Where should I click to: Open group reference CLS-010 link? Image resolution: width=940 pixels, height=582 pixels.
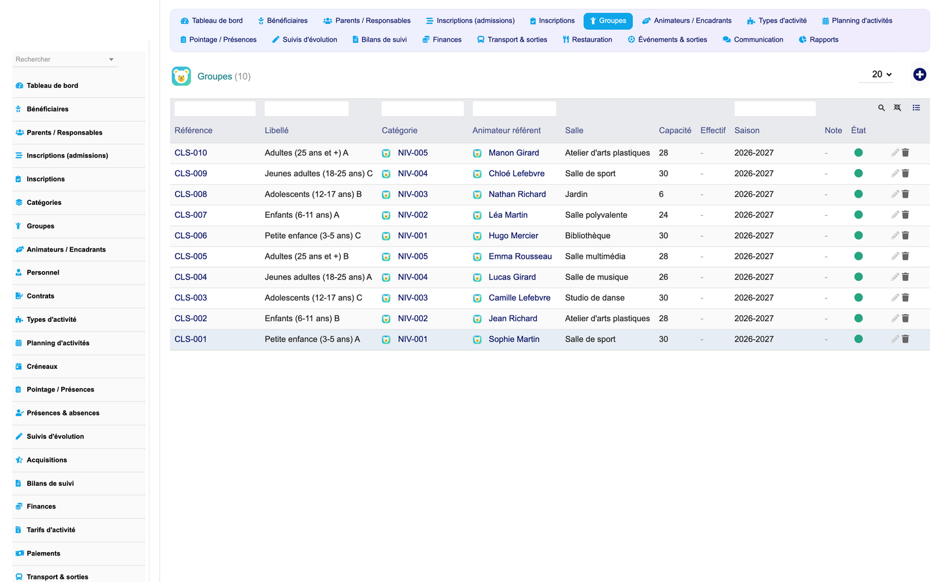click(x=191, y=153)
